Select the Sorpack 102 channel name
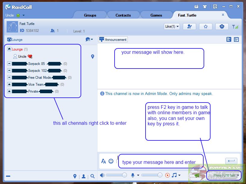The image size is (246, 184). [x=38, y=71]
